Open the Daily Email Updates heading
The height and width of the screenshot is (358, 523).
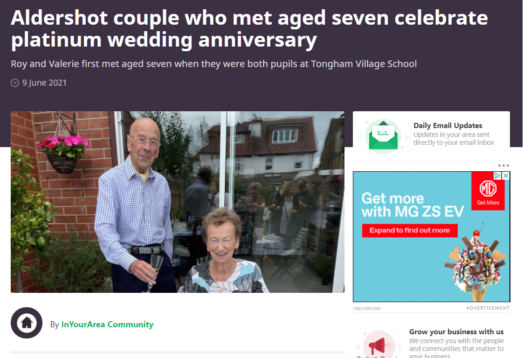coord(447,126)
